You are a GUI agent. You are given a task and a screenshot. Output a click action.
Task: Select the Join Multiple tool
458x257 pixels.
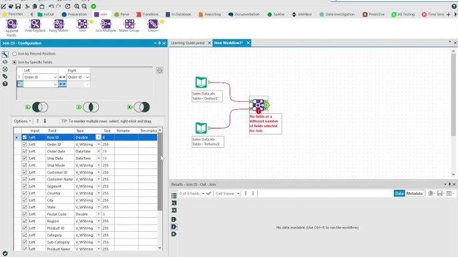(105, 26)
